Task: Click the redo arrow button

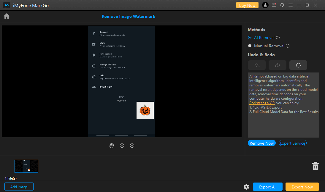Action: (x=278, y=65)
